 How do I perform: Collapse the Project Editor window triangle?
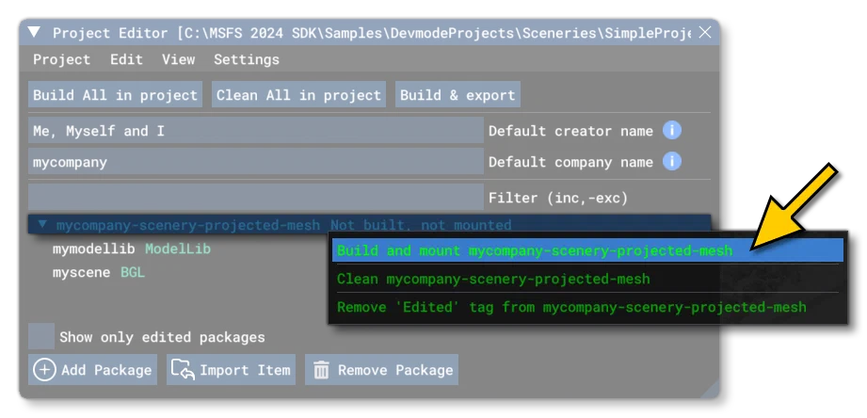click(x=34, y=32)
